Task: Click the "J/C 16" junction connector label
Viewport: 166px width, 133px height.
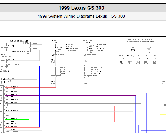Action: tap(63, 67)
